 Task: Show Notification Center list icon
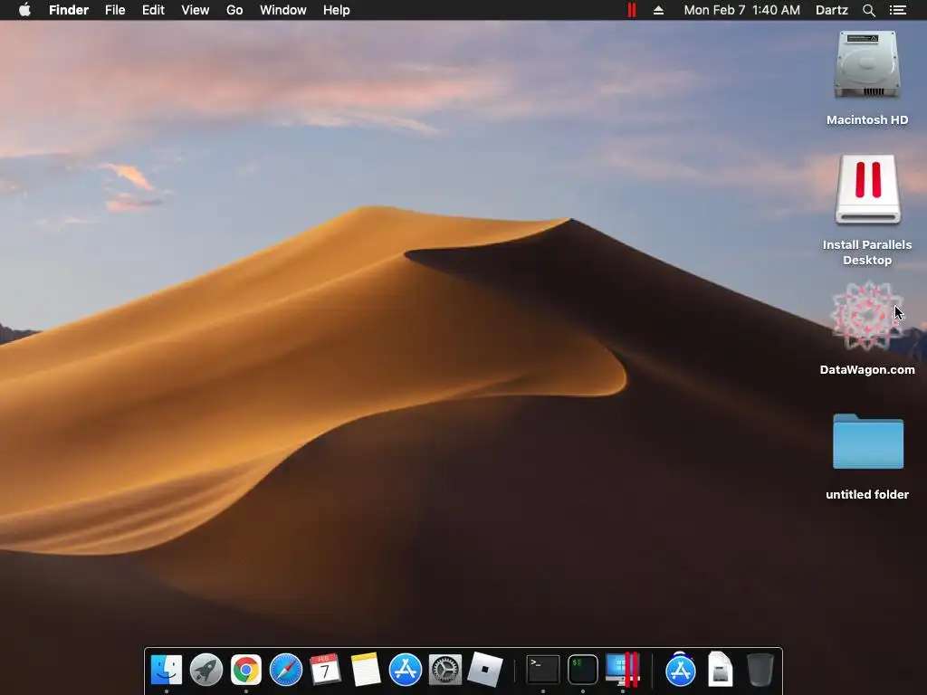(x=897, y=10)
